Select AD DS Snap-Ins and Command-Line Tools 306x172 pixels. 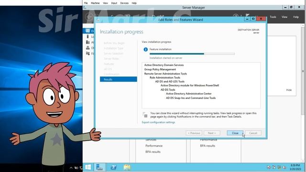click(x=191, y=98)
